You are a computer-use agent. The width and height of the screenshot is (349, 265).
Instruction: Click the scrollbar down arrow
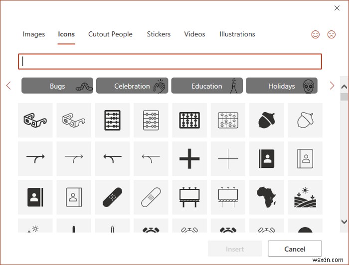pyautogui.click(x=344, y=222)
